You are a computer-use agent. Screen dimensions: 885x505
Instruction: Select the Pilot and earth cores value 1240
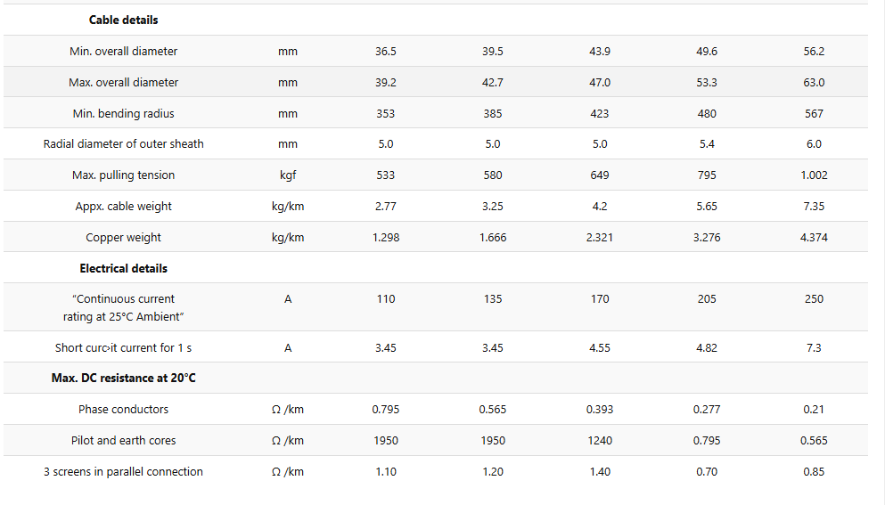[x=600, y=441]
